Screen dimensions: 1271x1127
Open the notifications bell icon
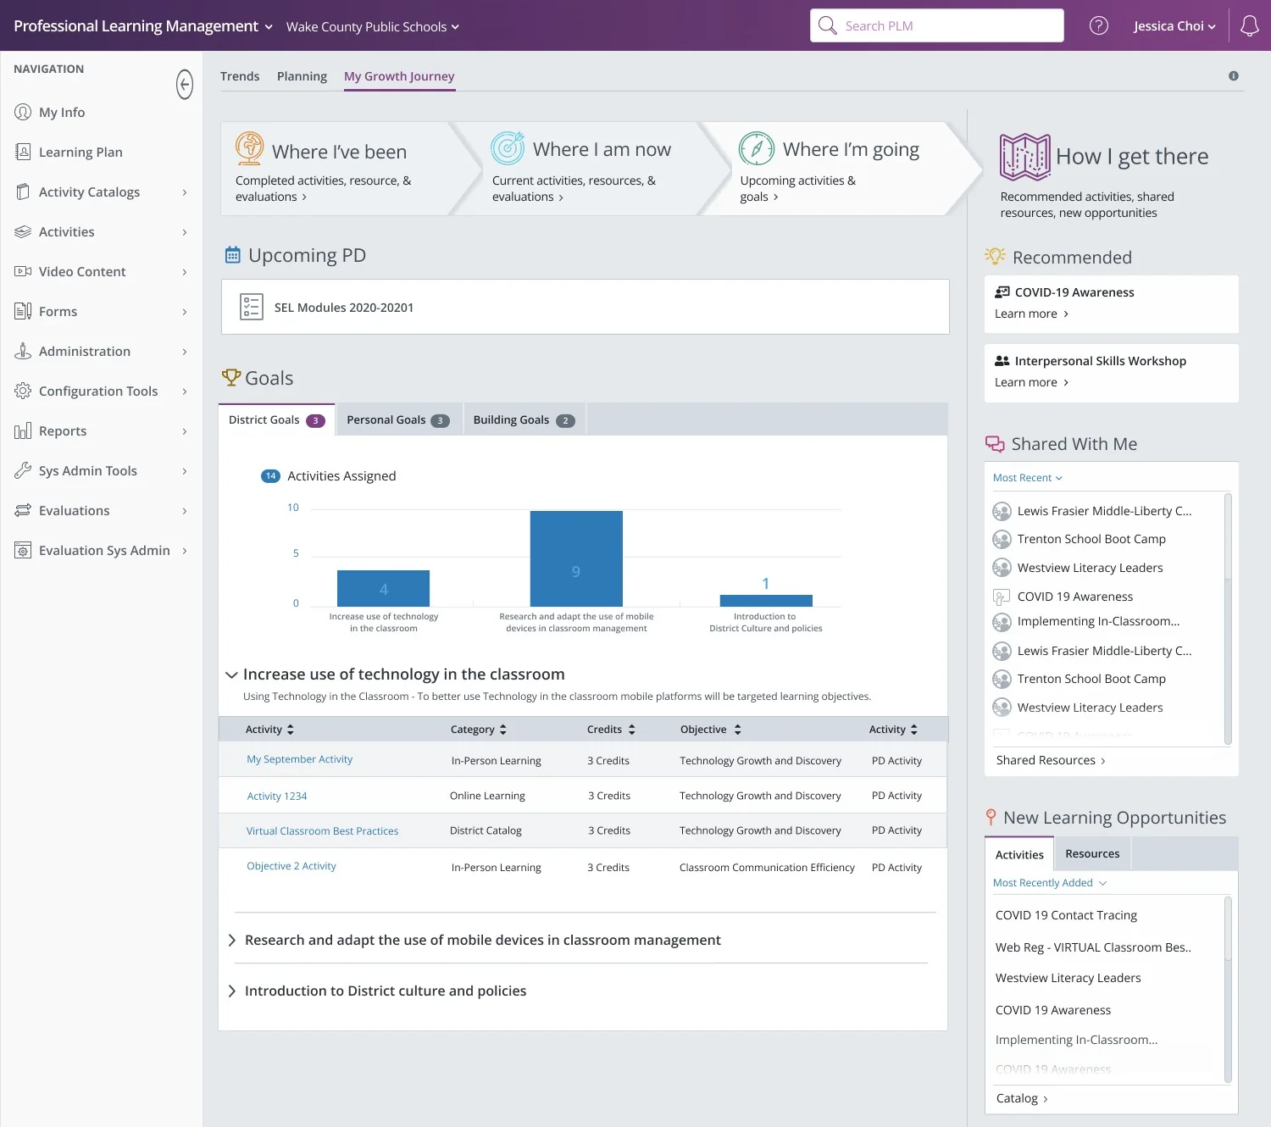pos(1250,25)
